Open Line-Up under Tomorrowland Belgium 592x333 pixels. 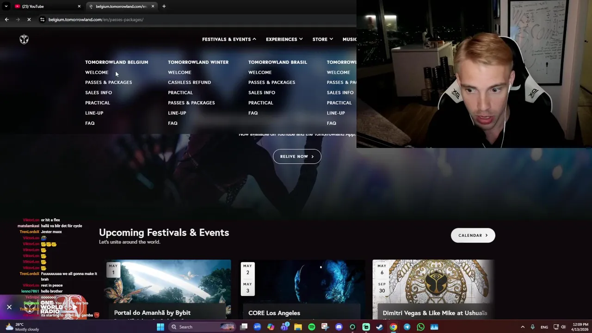[94, 113]
